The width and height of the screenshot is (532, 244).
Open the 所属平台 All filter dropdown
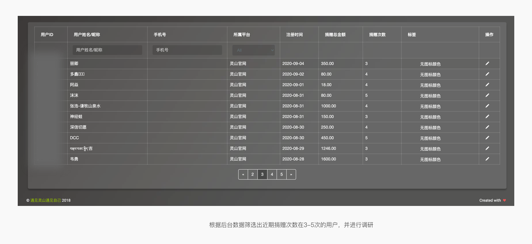[253, 50]
